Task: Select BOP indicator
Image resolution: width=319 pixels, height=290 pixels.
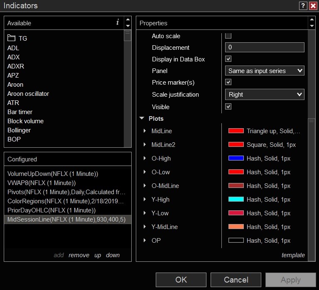Action: (14, 139)
